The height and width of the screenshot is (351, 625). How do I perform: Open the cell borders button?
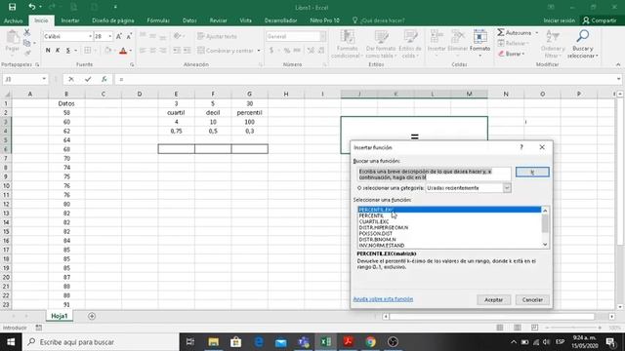pos(87,50)
